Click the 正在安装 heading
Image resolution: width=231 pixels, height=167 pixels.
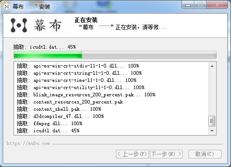(x=86, y=20)
